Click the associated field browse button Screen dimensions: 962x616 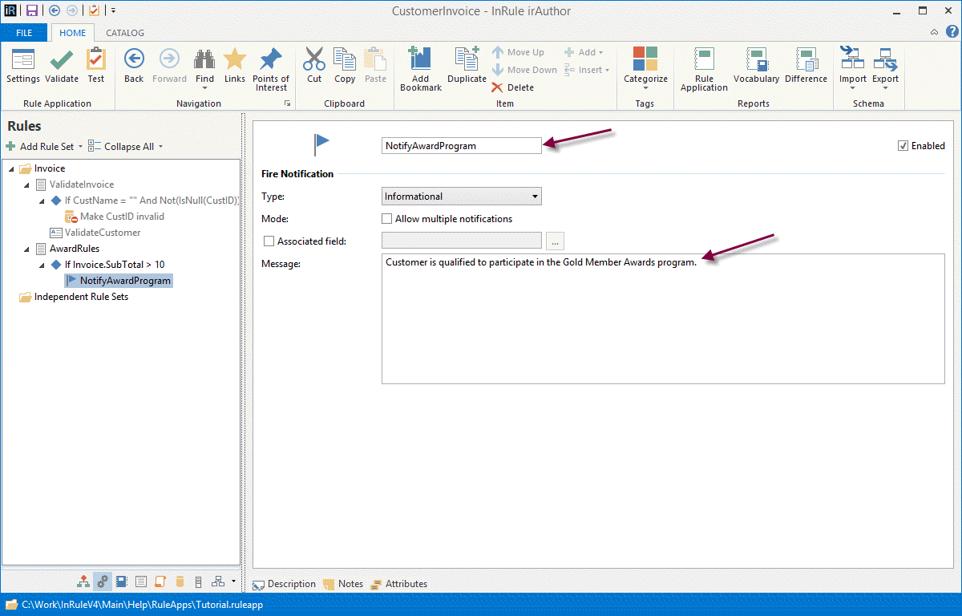(556, 241)
